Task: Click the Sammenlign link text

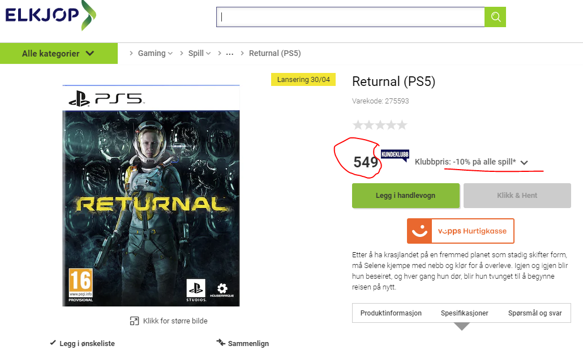Action: (248, 343)
